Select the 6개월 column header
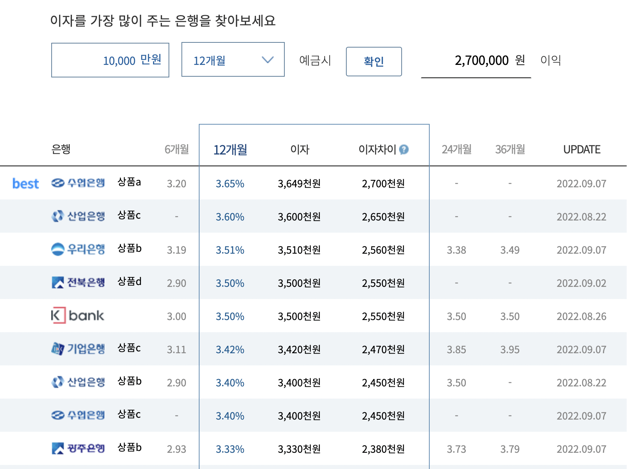This screenshot has width=627, height=469. [177, 149]
